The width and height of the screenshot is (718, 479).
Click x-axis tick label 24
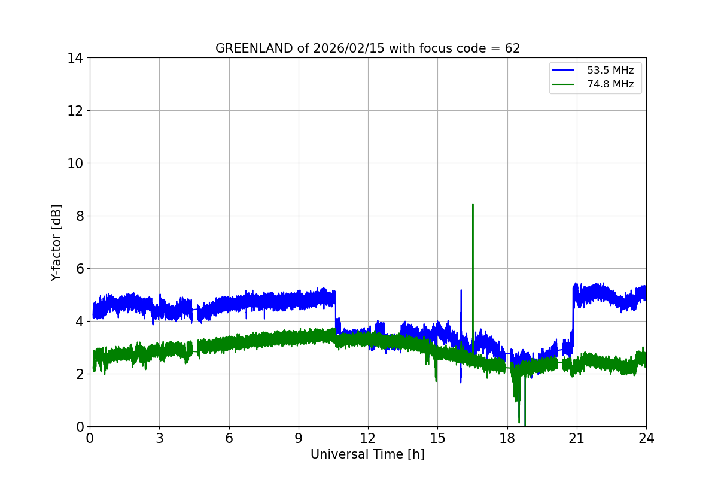646,438
